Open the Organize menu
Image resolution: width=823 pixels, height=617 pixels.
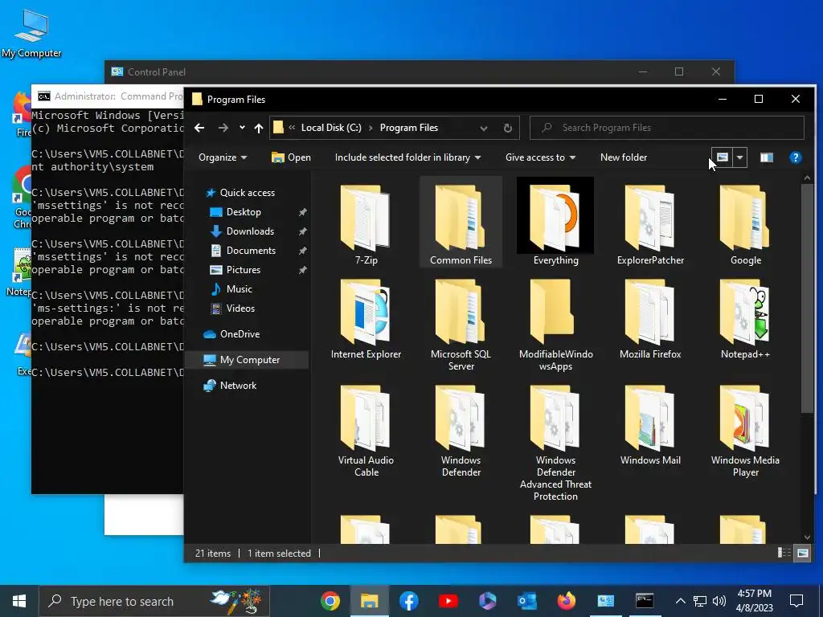[223, 157]
